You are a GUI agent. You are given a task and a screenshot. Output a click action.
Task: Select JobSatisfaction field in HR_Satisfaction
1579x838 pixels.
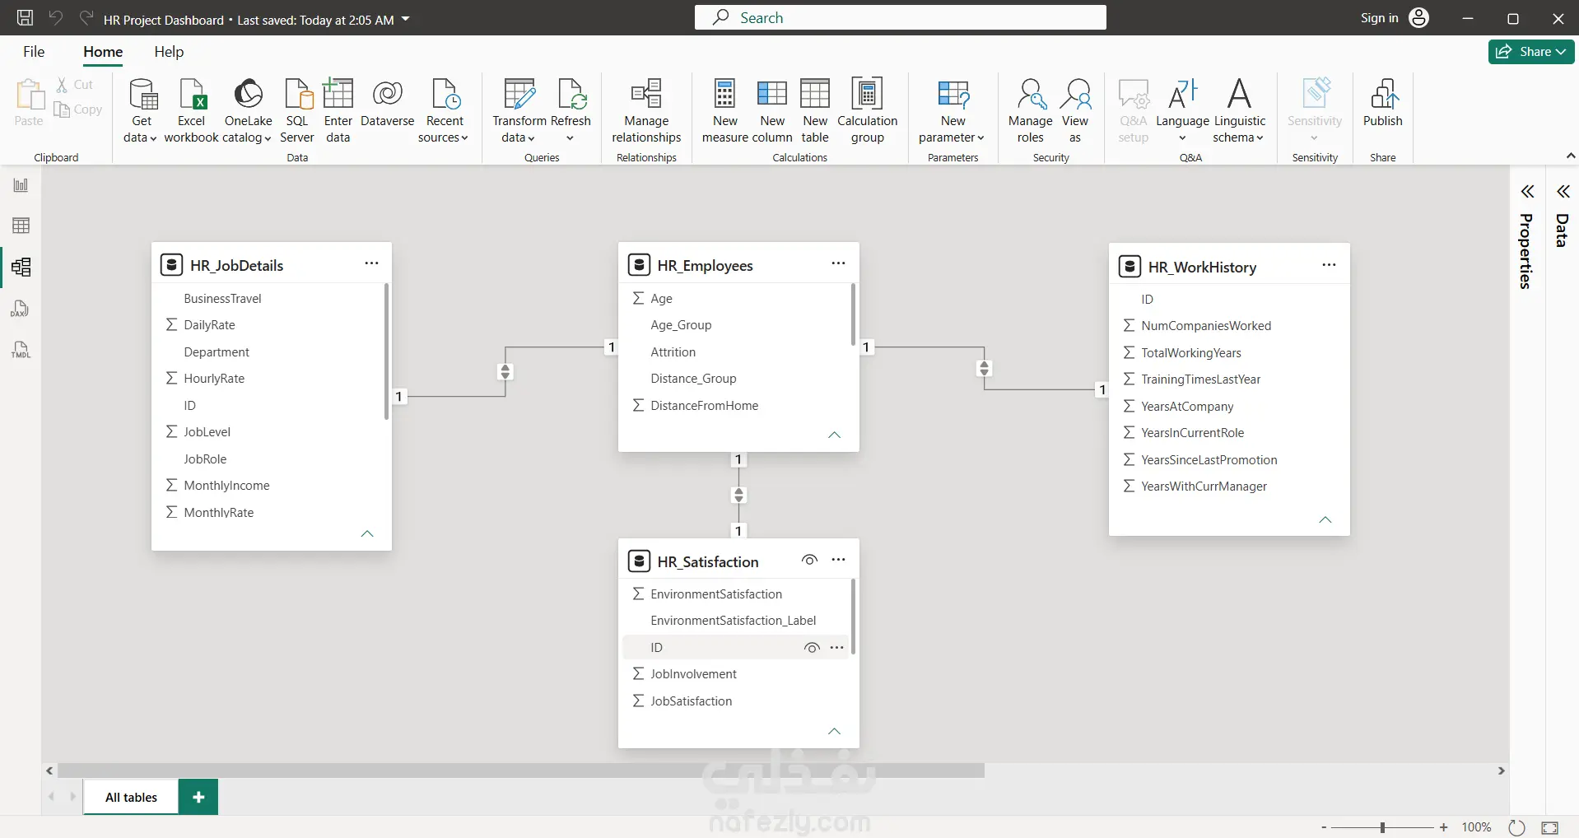(x=691, y=701)
